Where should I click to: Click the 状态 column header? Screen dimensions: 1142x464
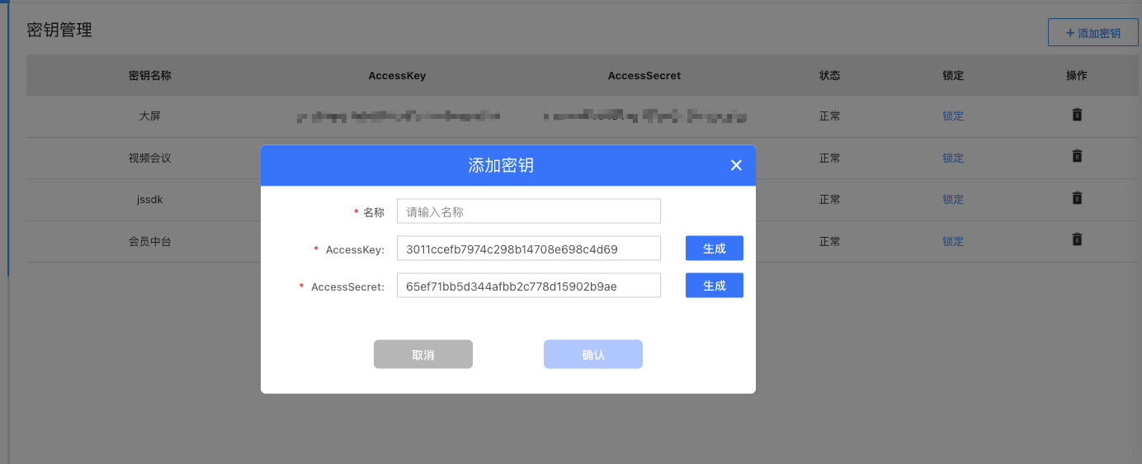(x=829, y=75)
